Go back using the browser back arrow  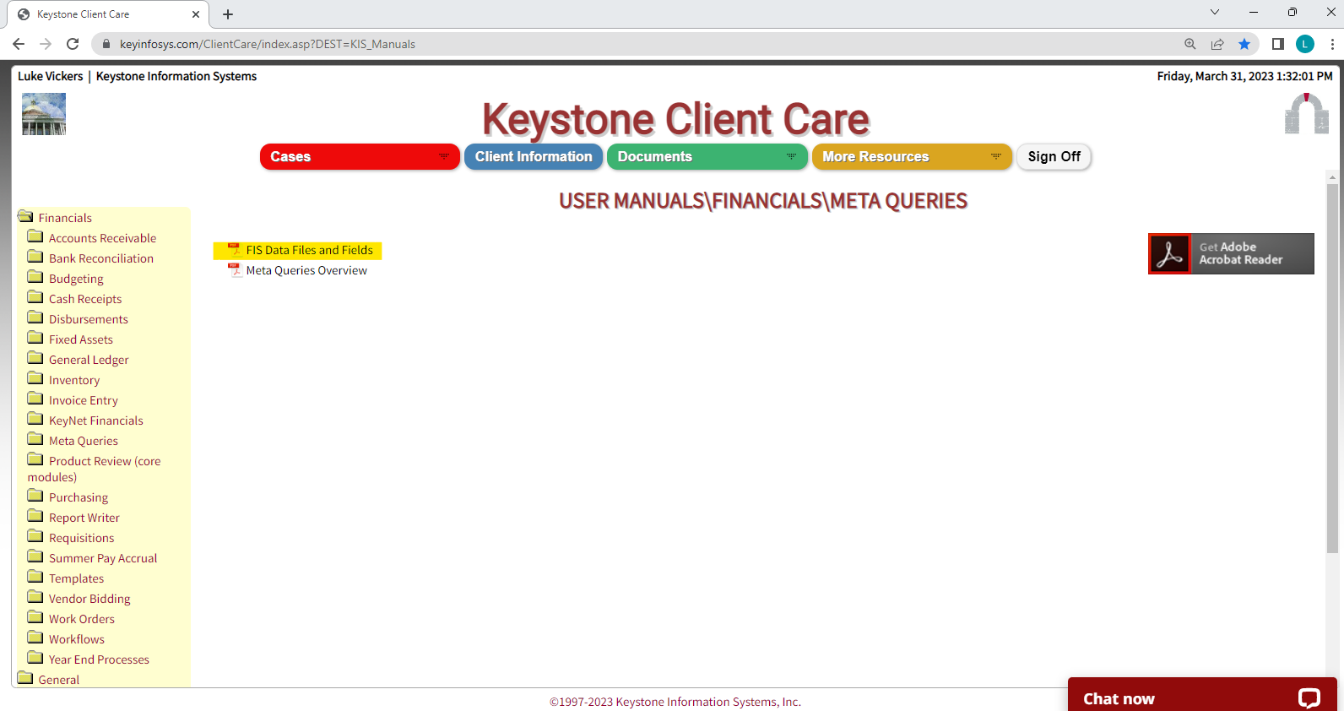[19, 44]
